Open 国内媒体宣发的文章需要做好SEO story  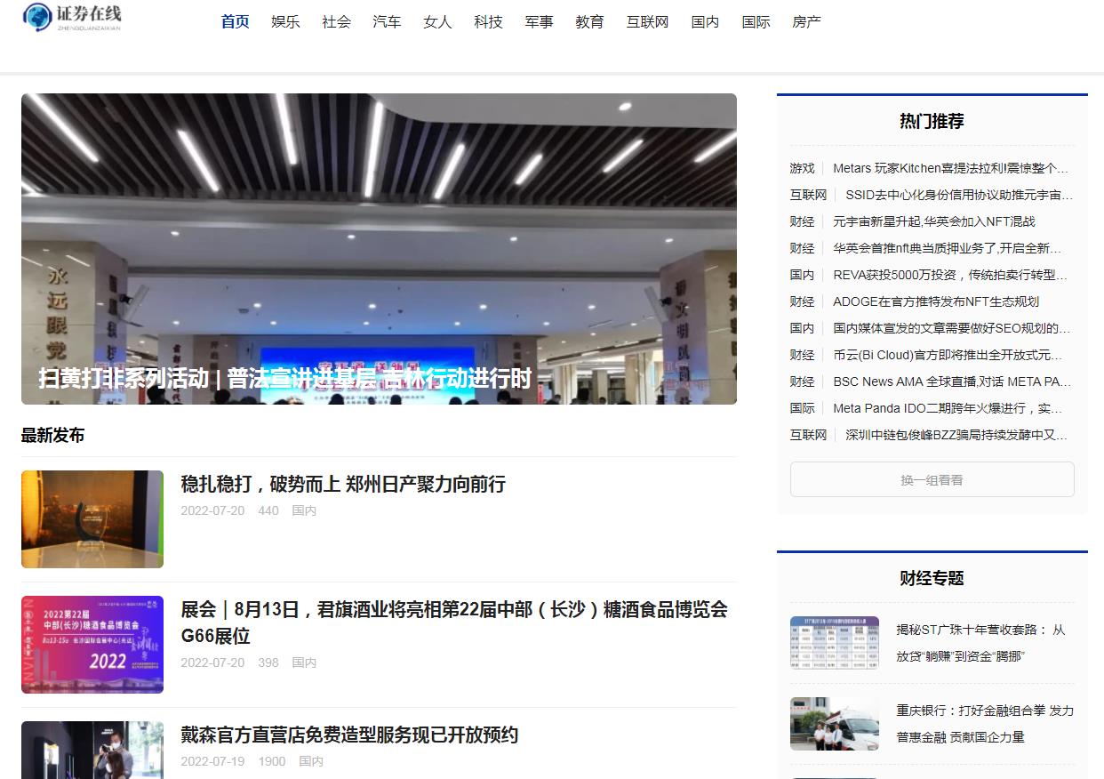(952, 328)
